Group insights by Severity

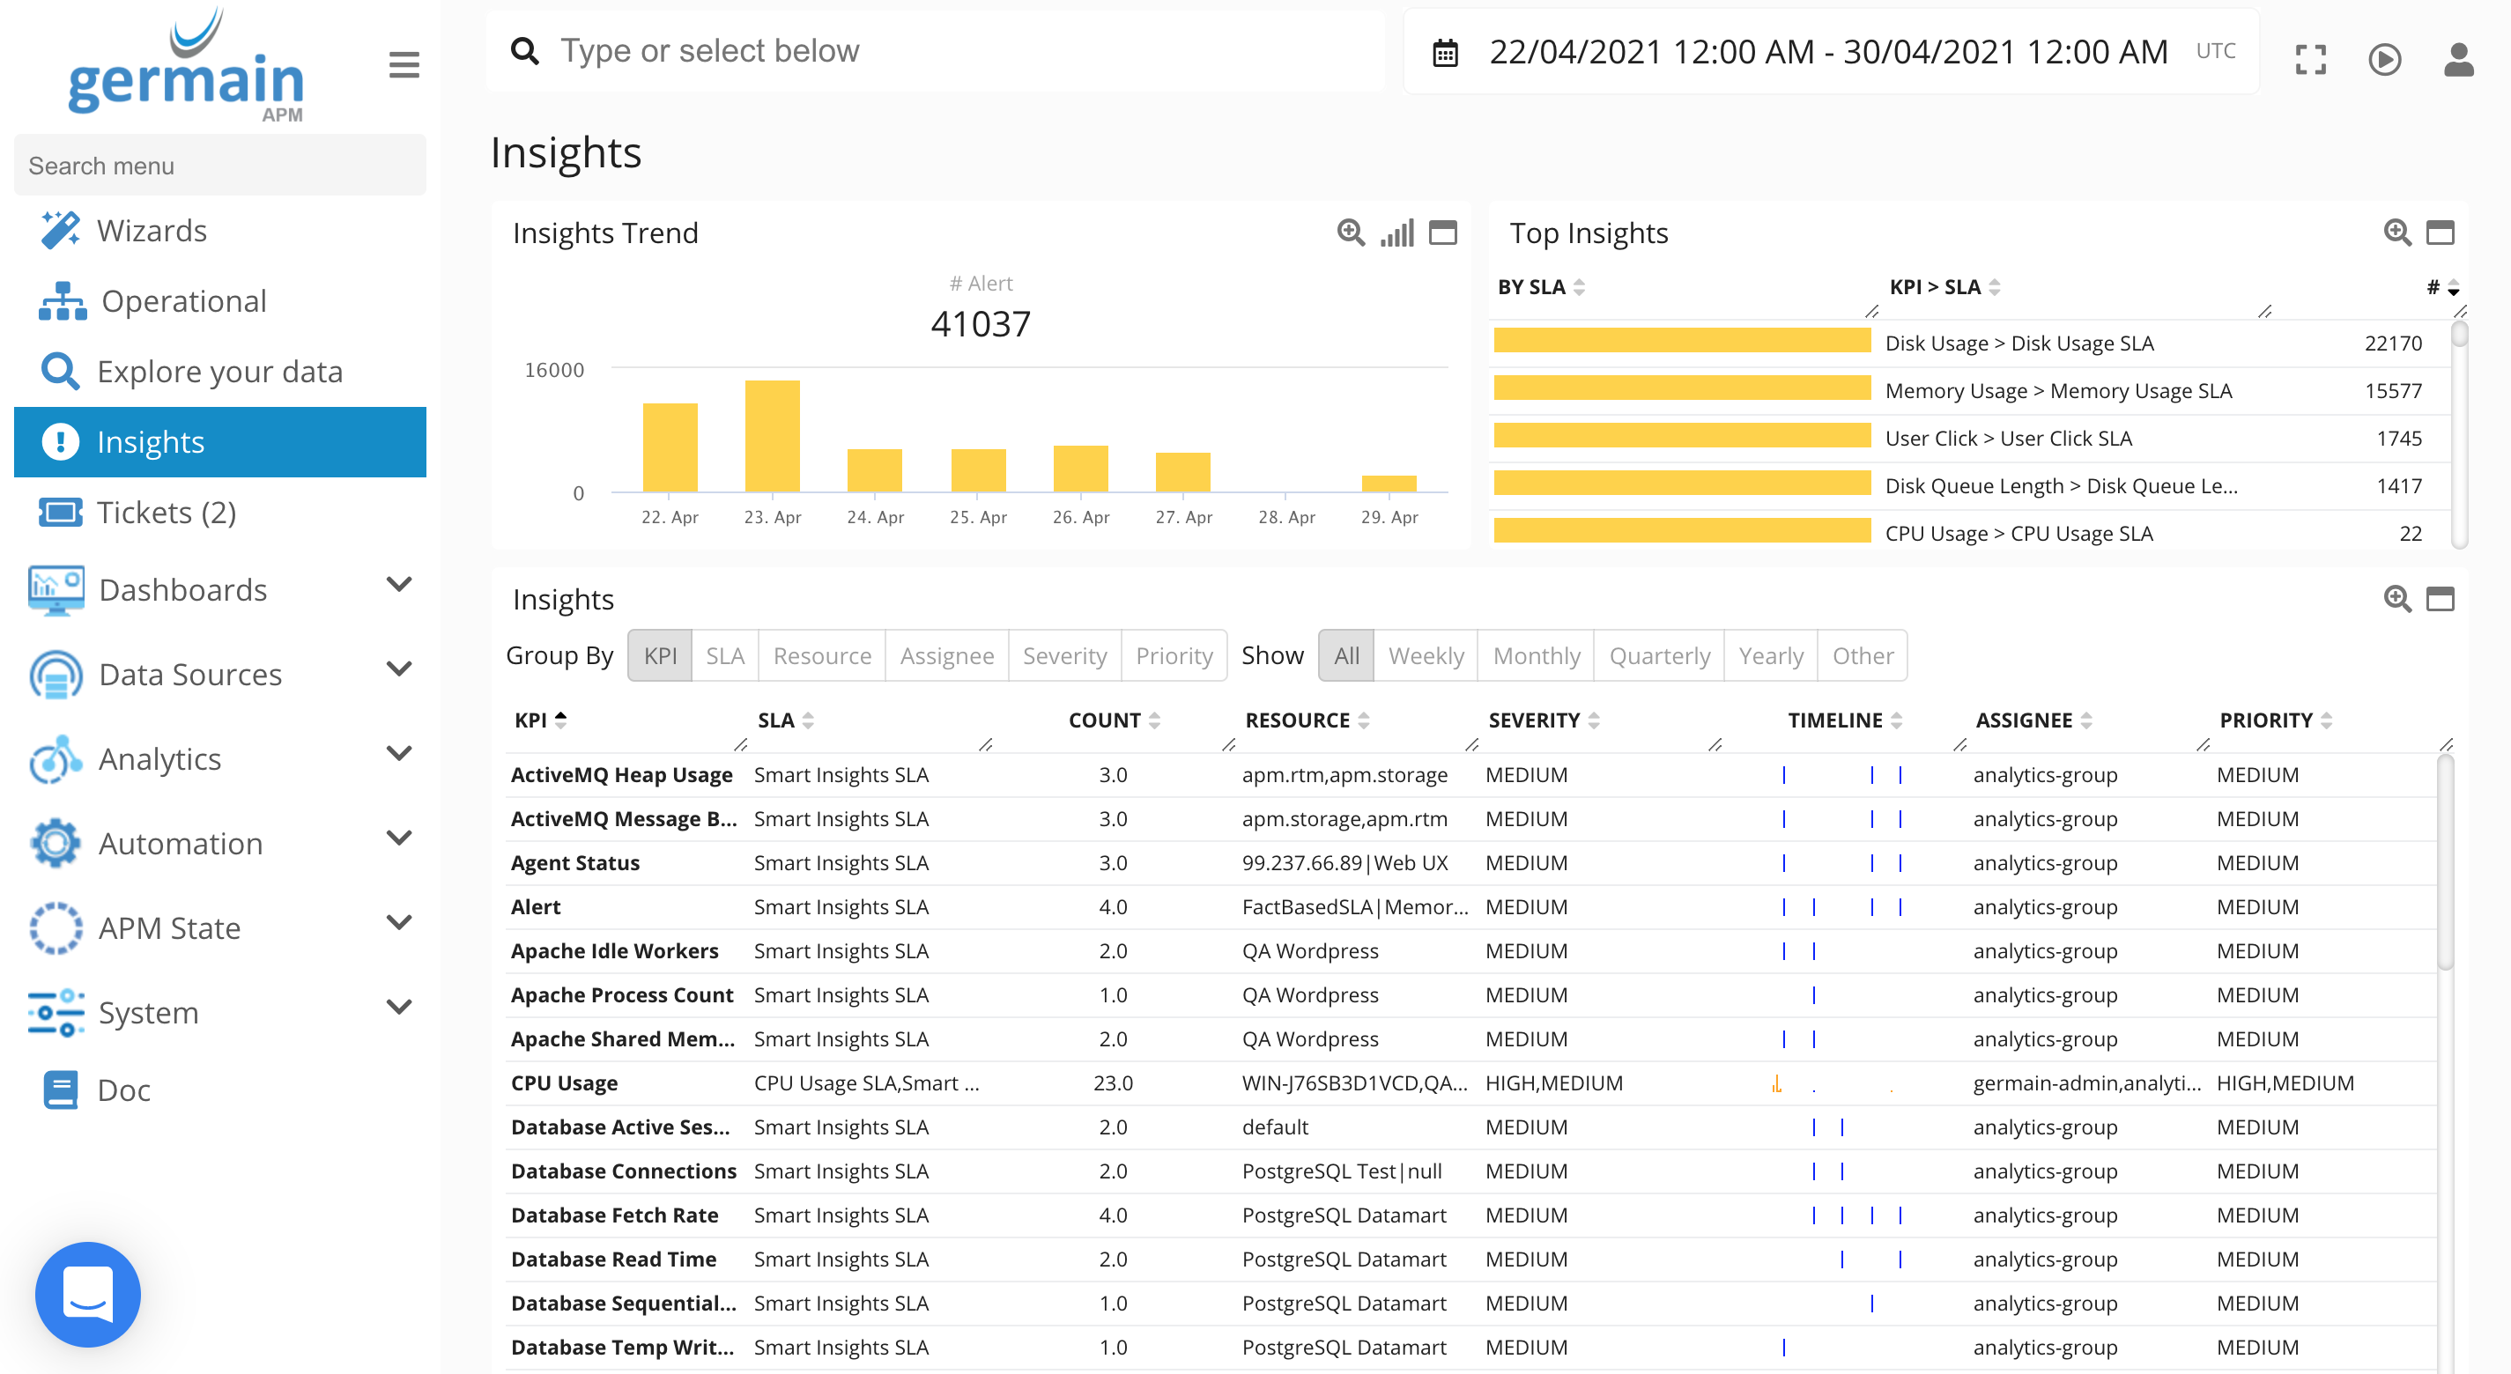tap(1063, 656)
